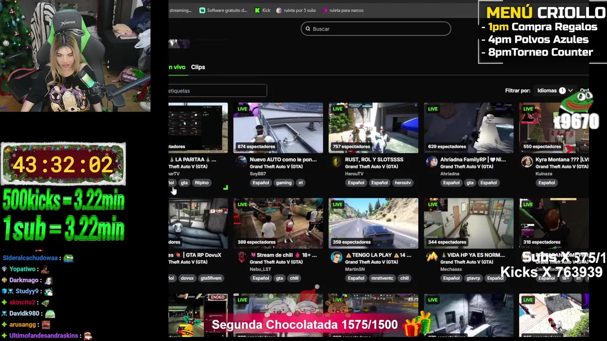Open stream titled 'Stream de chill'
The image size is (607, 341).
pyautogui.click(x=283, y=255)
